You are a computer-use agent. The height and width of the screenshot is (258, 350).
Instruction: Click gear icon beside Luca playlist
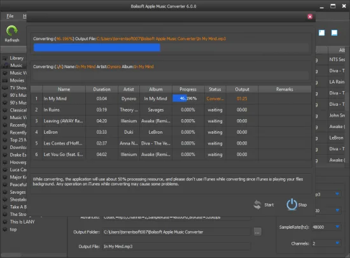pyautogui.click(x=5, y=170)
